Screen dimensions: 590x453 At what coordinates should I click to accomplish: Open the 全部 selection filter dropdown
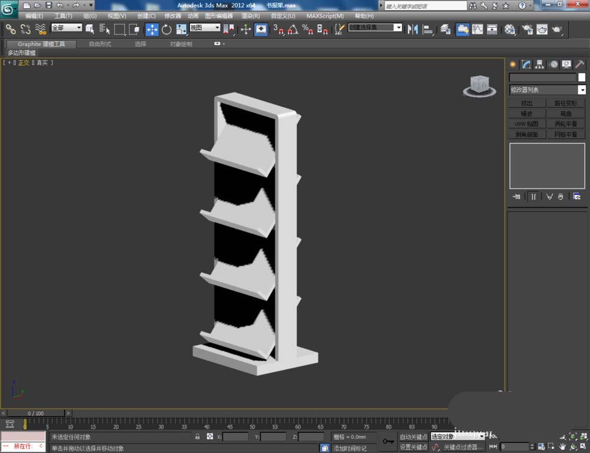[x=67, y=28]
